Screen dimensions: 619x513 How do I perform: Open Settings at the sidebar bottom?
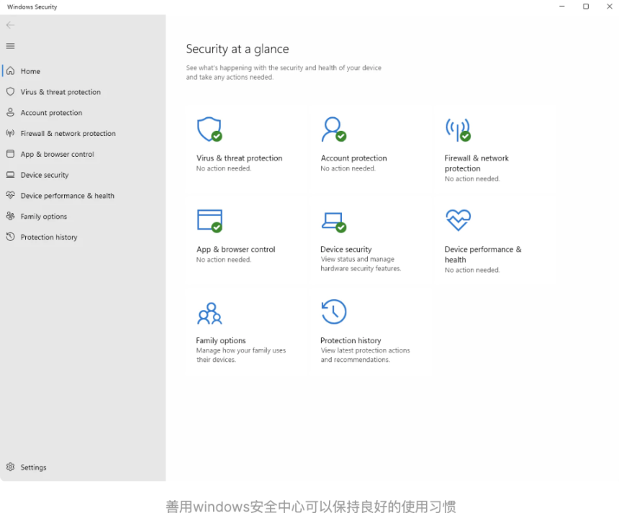pos(33,468)
